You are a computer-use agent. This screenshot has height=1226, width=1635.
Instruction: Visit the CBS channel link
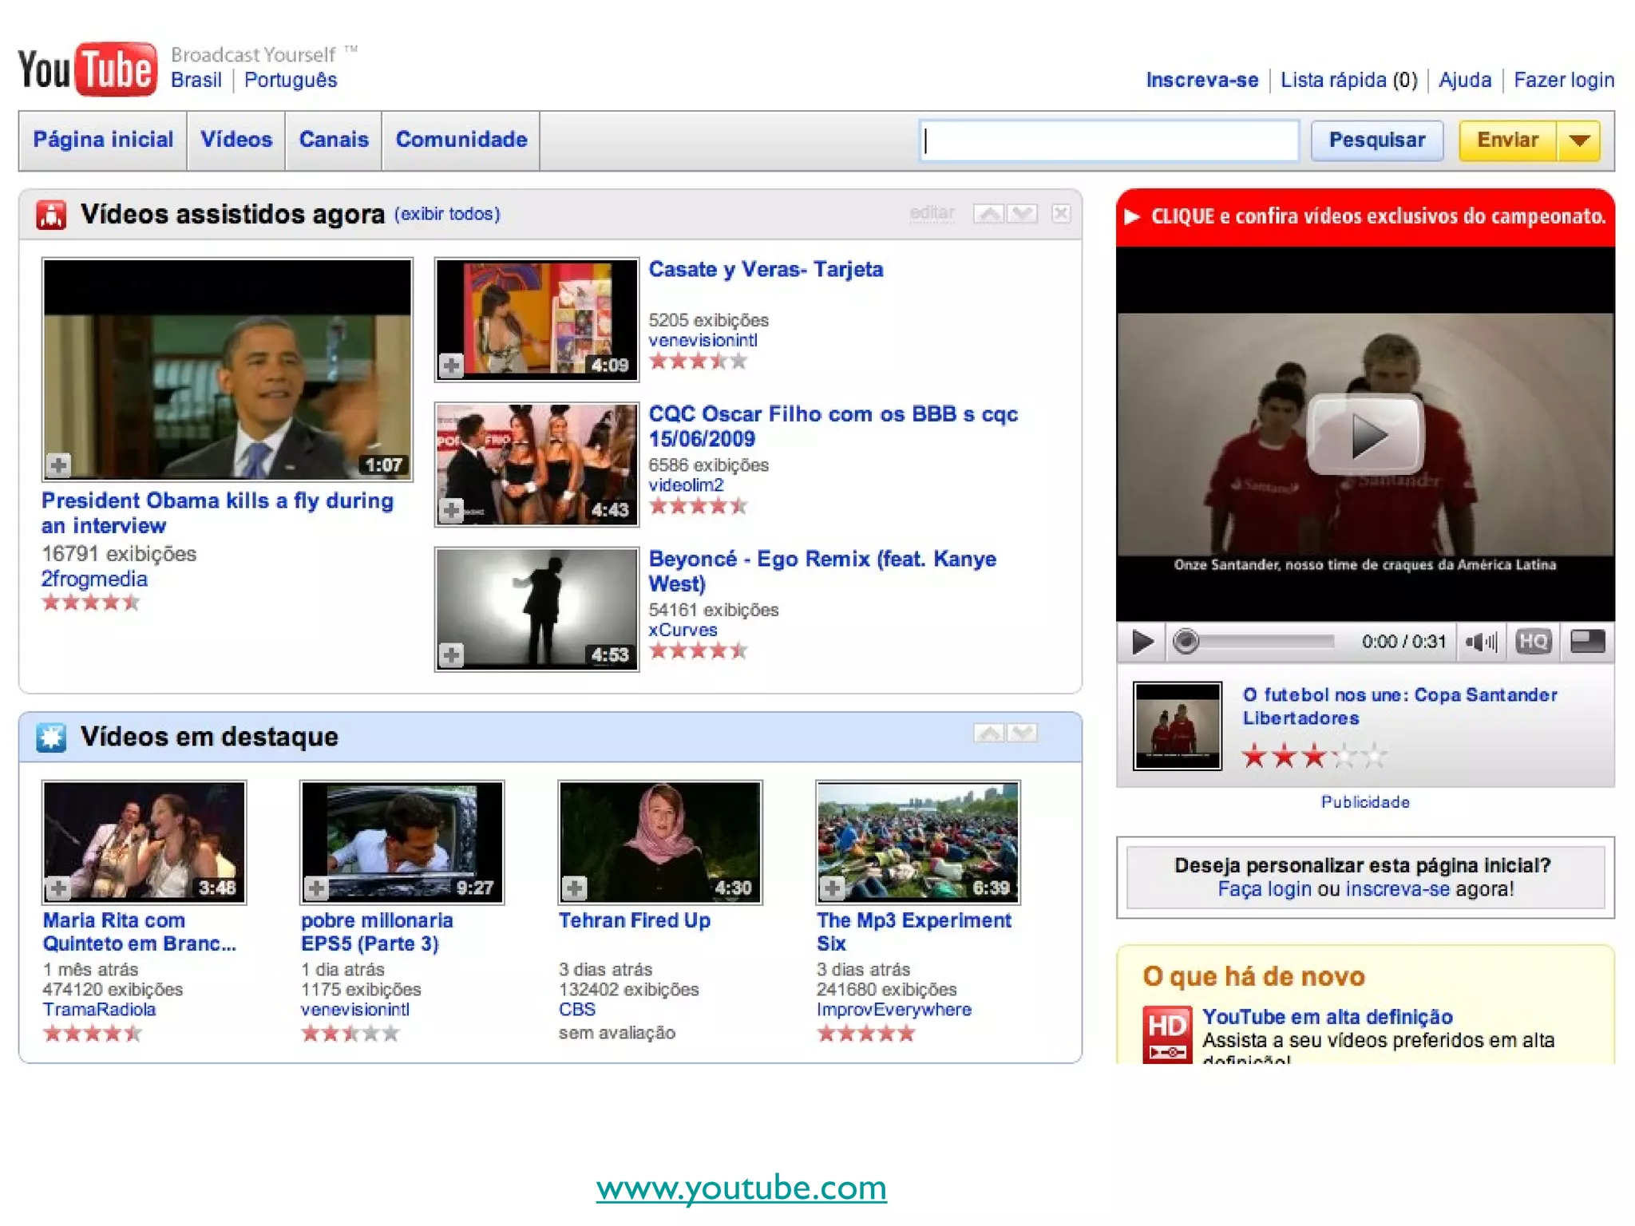[576, 1010]
